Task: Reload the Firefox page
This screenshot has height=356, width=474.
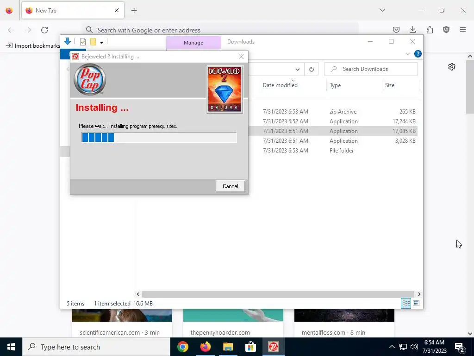Action: pyautogui.click(x=44, y=30)
